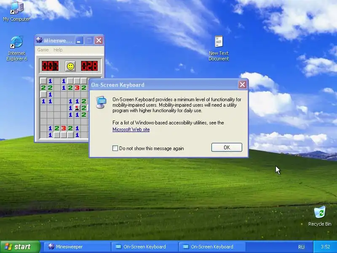This screenshot has width=337, height=253.
Task: Open the Windows start menu
Action: [20, 247]
